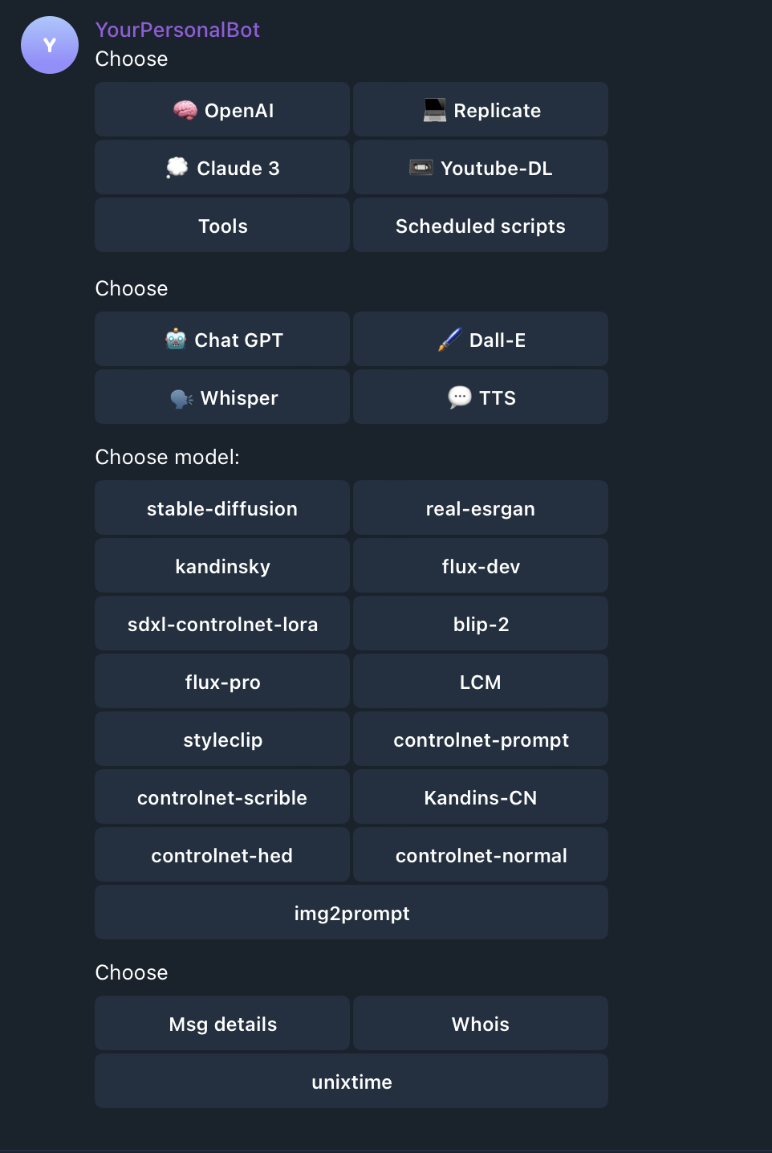Click the thought bubble icon beside Claude 3
This screenshot has height=1153, width=772.
[177, 168]
